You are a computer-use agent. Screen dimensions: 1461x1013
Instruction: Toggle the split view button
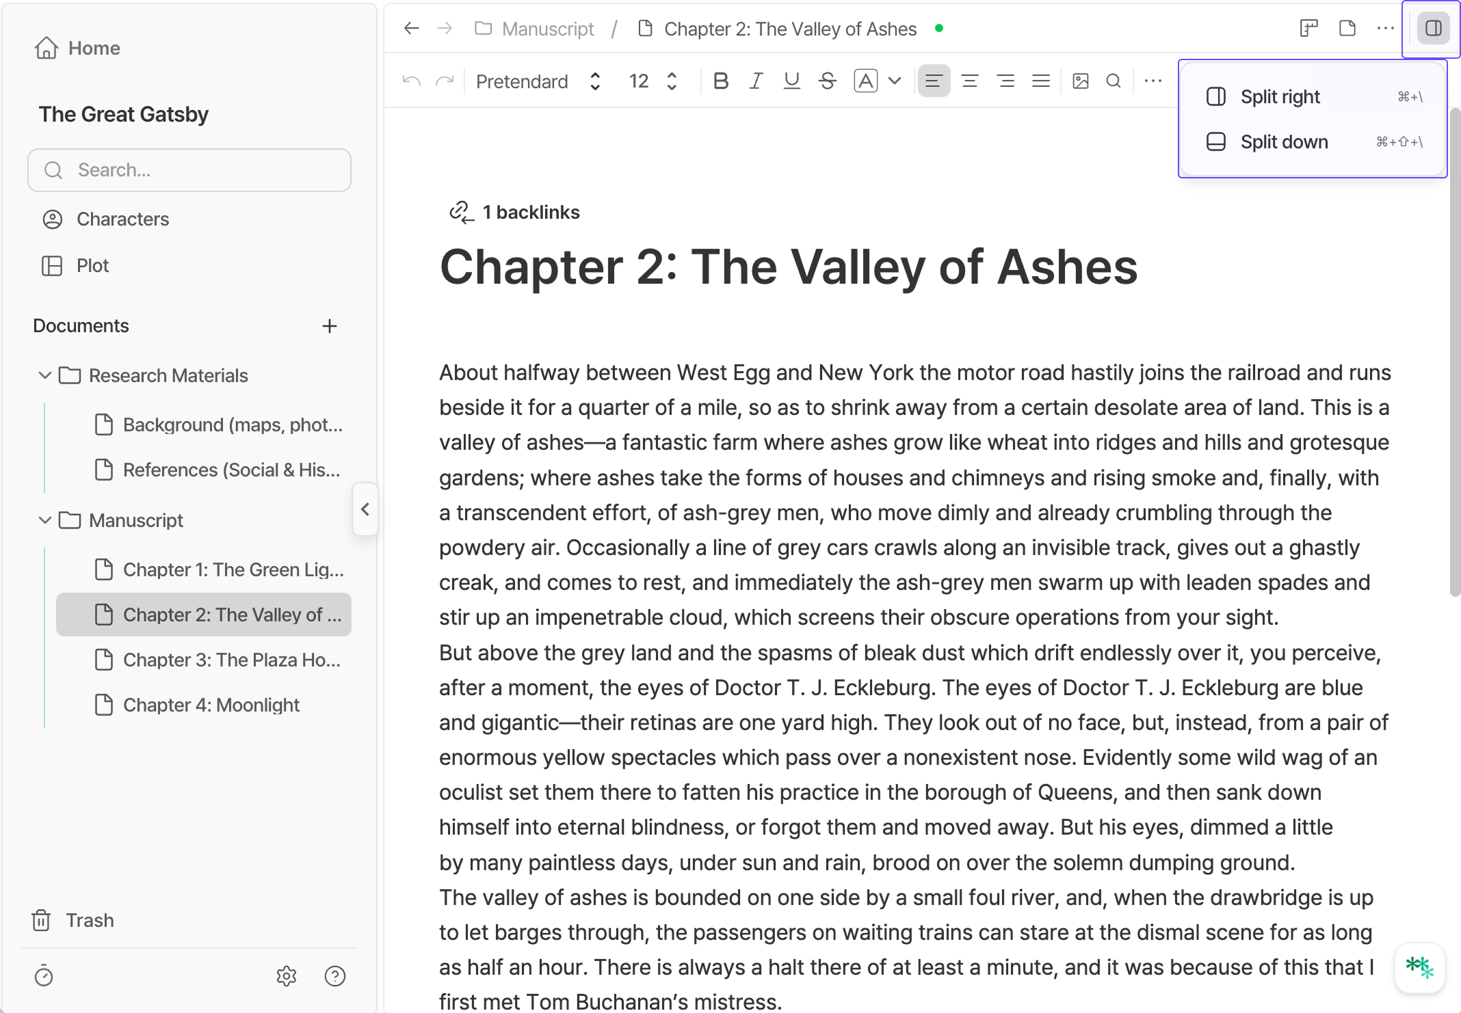point(1434,28)
